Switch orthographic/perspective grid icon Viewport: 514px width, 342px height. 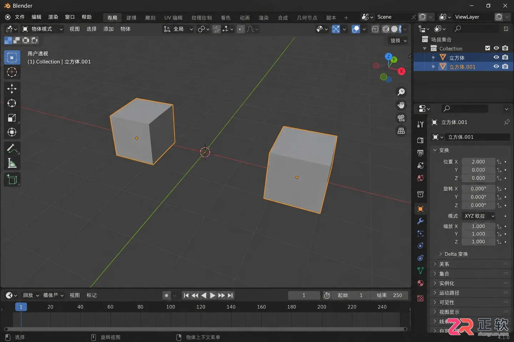click(x=401, y=131)
